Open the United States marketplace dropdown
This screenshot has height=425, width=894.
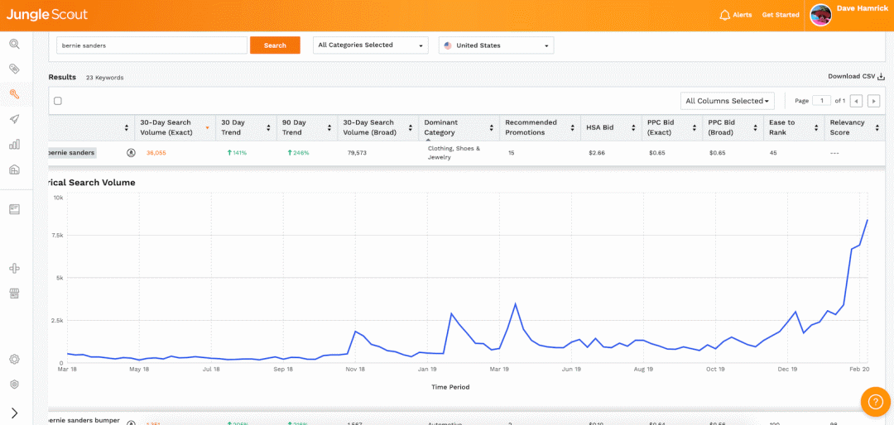[x=496, y=45]
